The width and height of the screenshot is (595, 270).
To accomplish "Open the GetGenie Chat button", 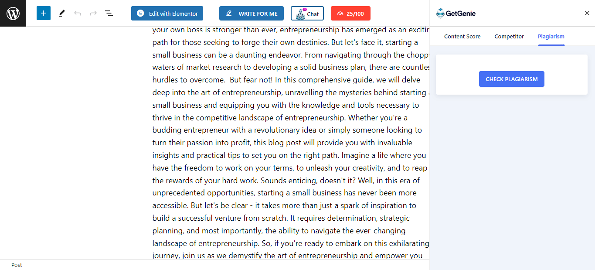I will coord(307,14).
